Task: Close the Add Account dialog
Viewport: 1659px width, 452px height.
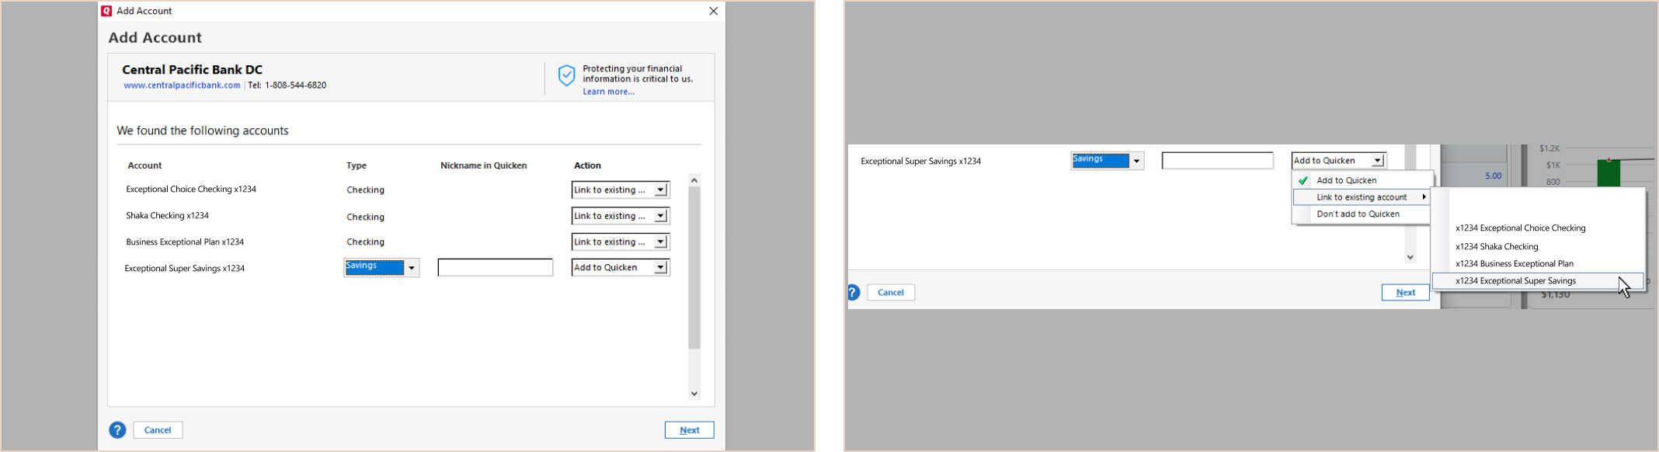Action: [714, 11]
